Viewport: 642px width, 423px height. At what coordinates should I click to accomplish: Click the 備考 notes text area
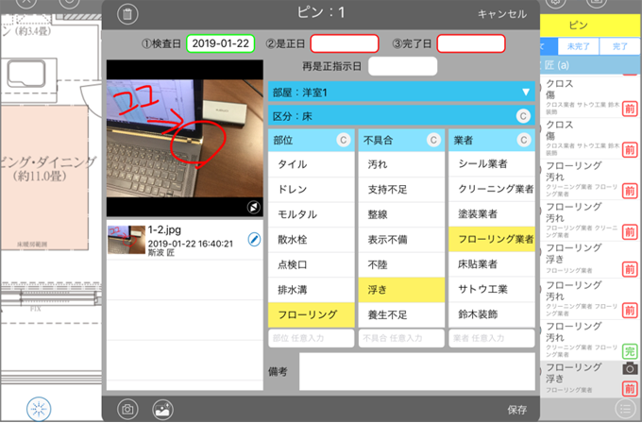(x=416, y=371)
